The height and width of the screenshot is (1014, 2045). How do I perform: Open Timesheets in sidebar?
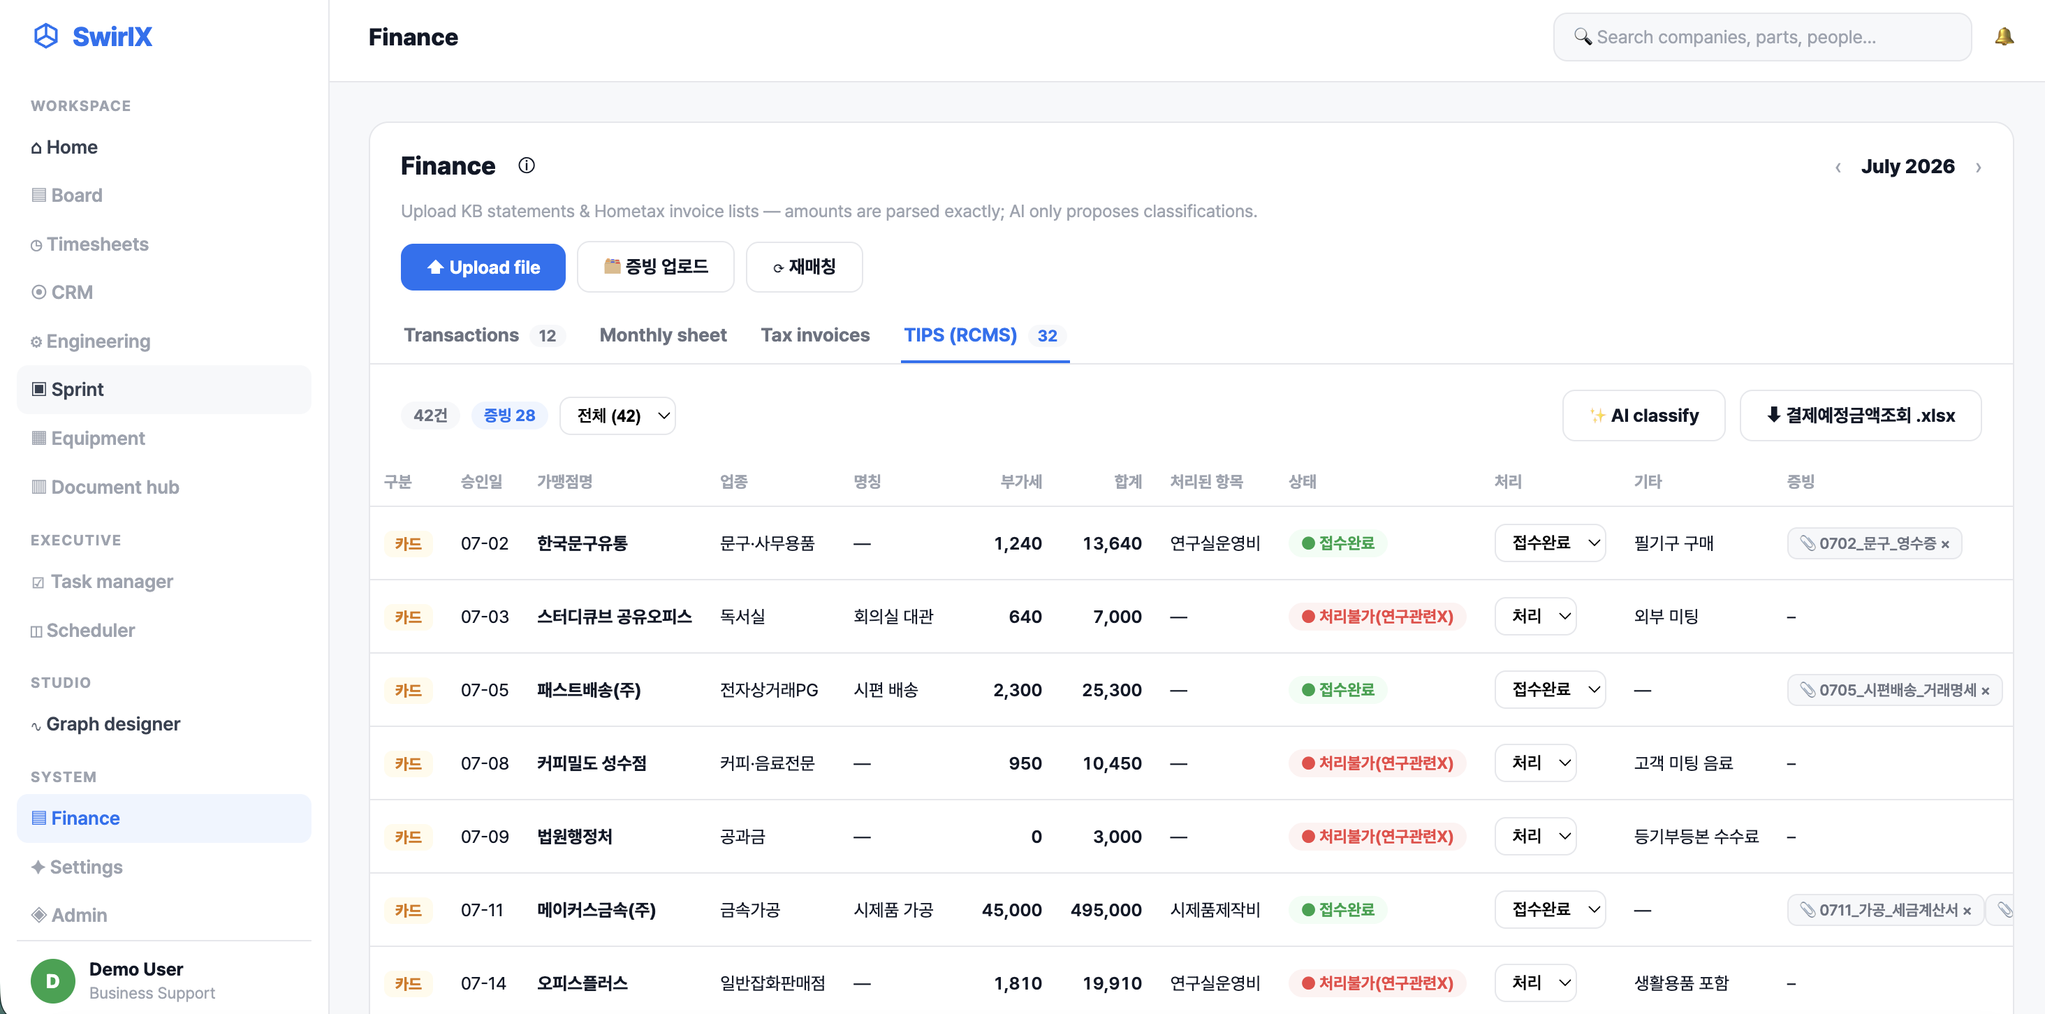click(x=163, y=244)
